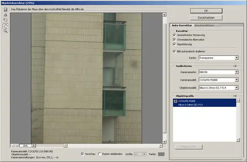Screen dimensions: 247x162
Task: Click the zoom out minus button
Action: [12, 145]
